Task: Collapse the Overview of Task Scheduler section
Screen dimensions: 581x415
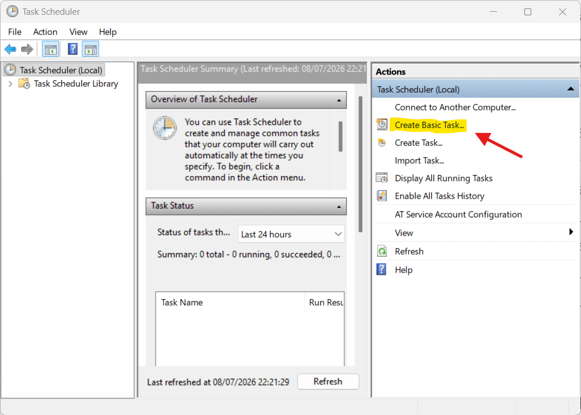Action: (338, 100)
